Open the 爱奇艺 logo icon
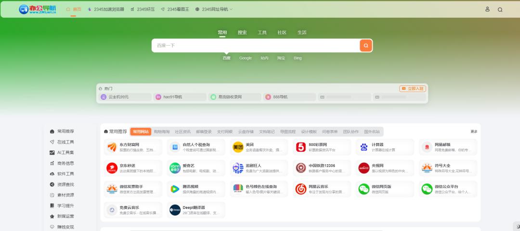The width and height of the screenshot is (520, 231). 175,168
